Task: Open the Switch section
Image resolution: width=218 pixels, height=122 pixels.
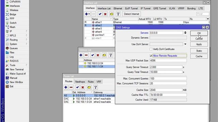Action: (13, 23)
